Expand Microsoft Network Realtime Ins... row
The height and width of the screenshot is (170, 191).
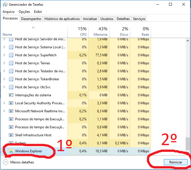(x=4, y=111)
